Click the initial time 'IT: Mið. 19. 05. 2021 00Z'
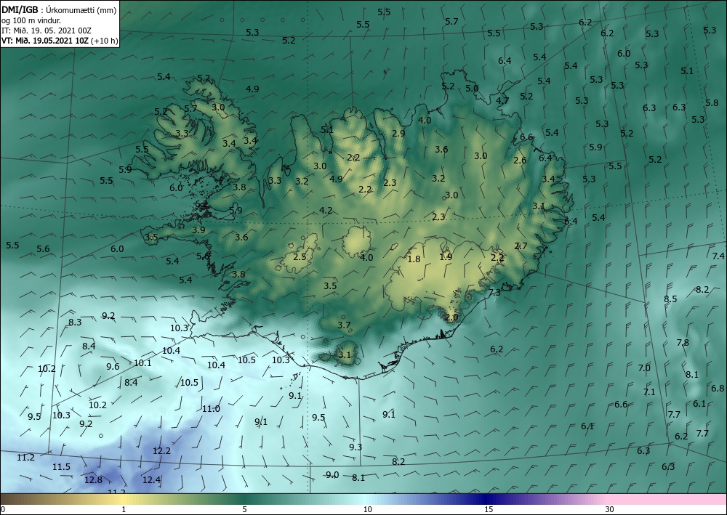 47,31
